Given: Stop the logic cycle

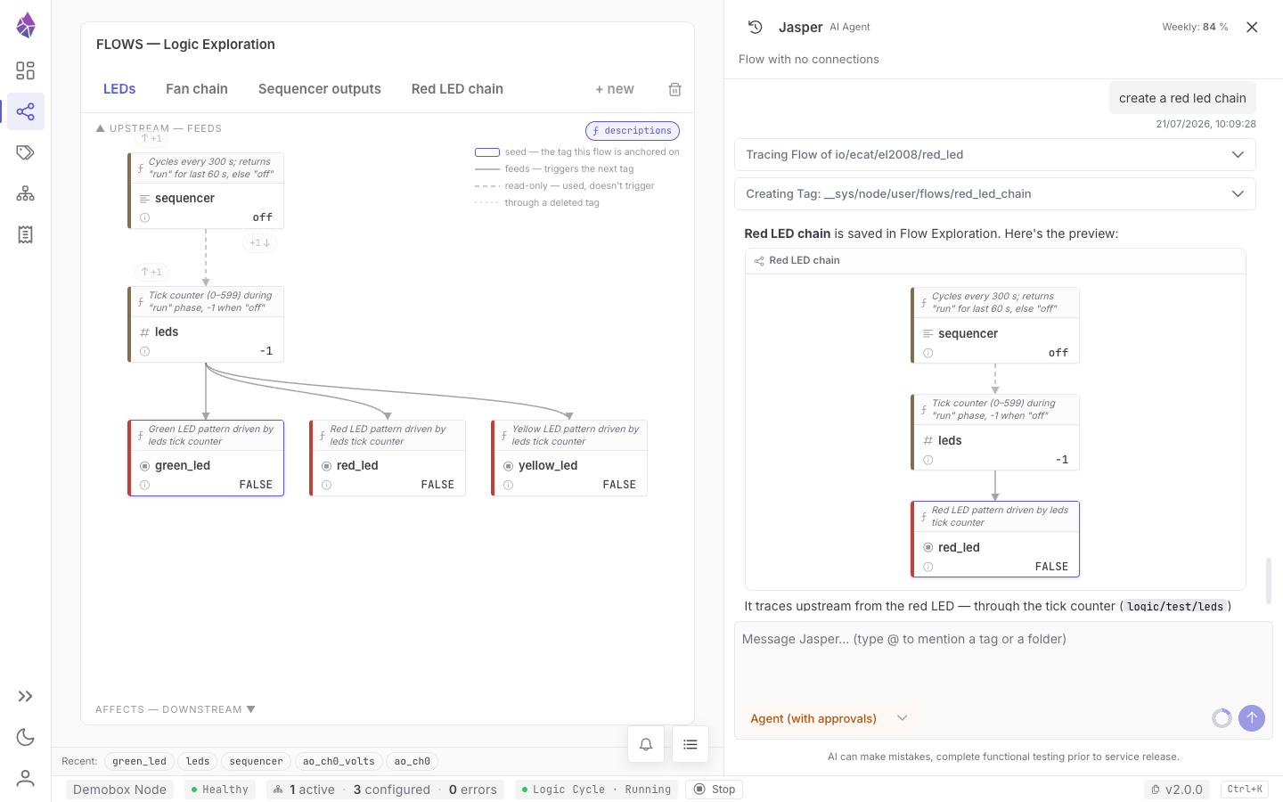Looking at the screenshot, I should pos(715,790).
